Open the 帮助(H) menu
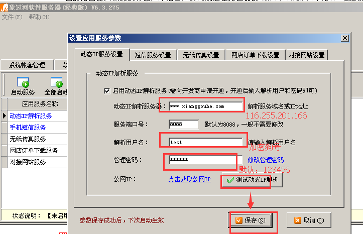The height and width of the screenshot is (234, 363). (x=39, y=17)
